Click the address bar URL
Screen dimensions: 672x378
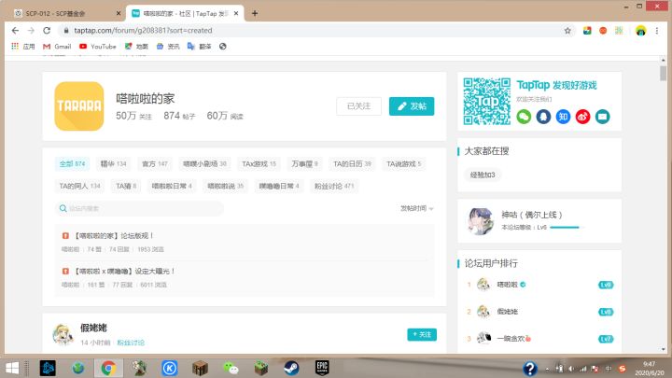point(143,31)
